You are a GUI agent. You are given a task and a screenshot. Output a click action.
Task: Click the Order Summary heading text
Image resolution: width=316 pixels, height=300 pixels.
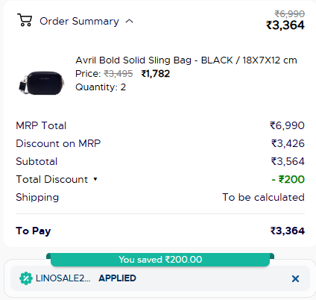[79, 22]
